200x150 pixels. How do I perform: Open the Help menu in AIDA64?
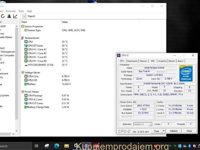click(29, 11)
